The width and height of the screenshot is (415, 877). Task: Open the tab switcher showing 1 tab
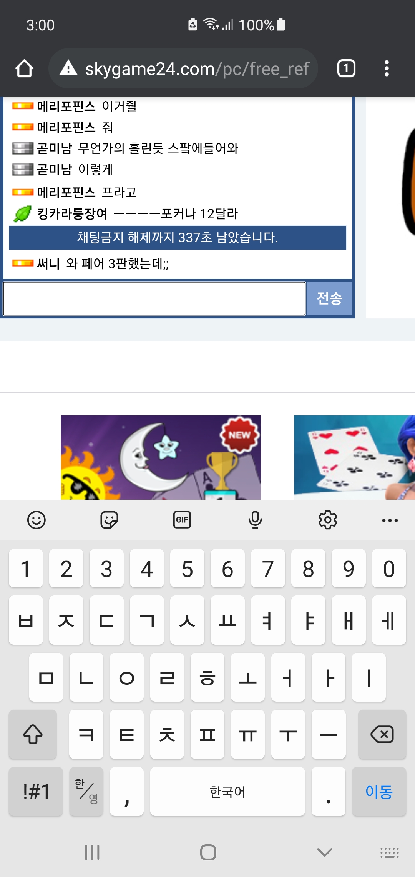(x=346, y=68)
